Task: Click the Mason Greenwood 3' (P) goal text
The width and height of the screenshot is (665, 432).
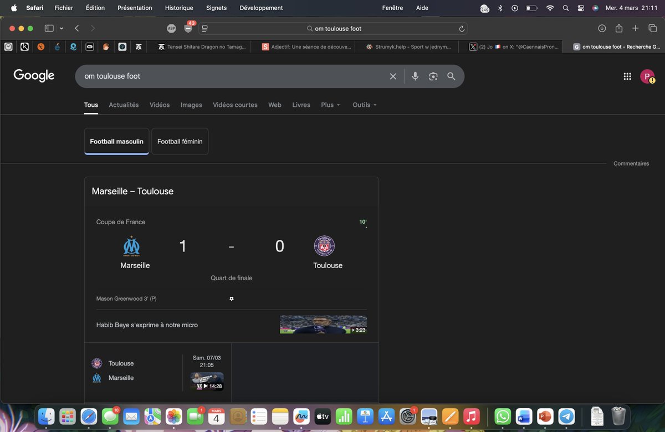Action: (126, 299)
